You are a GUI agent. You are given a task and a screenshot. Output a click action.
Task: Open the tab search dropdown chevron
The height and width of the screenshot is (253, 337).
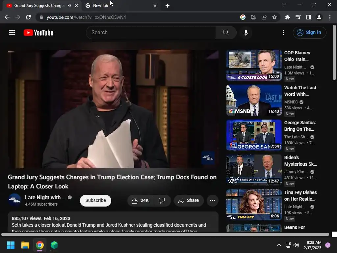(284, 5)
